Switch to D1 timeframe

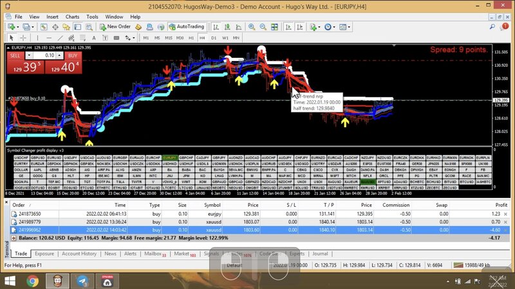pyautogui.click(x=214, y=38)
